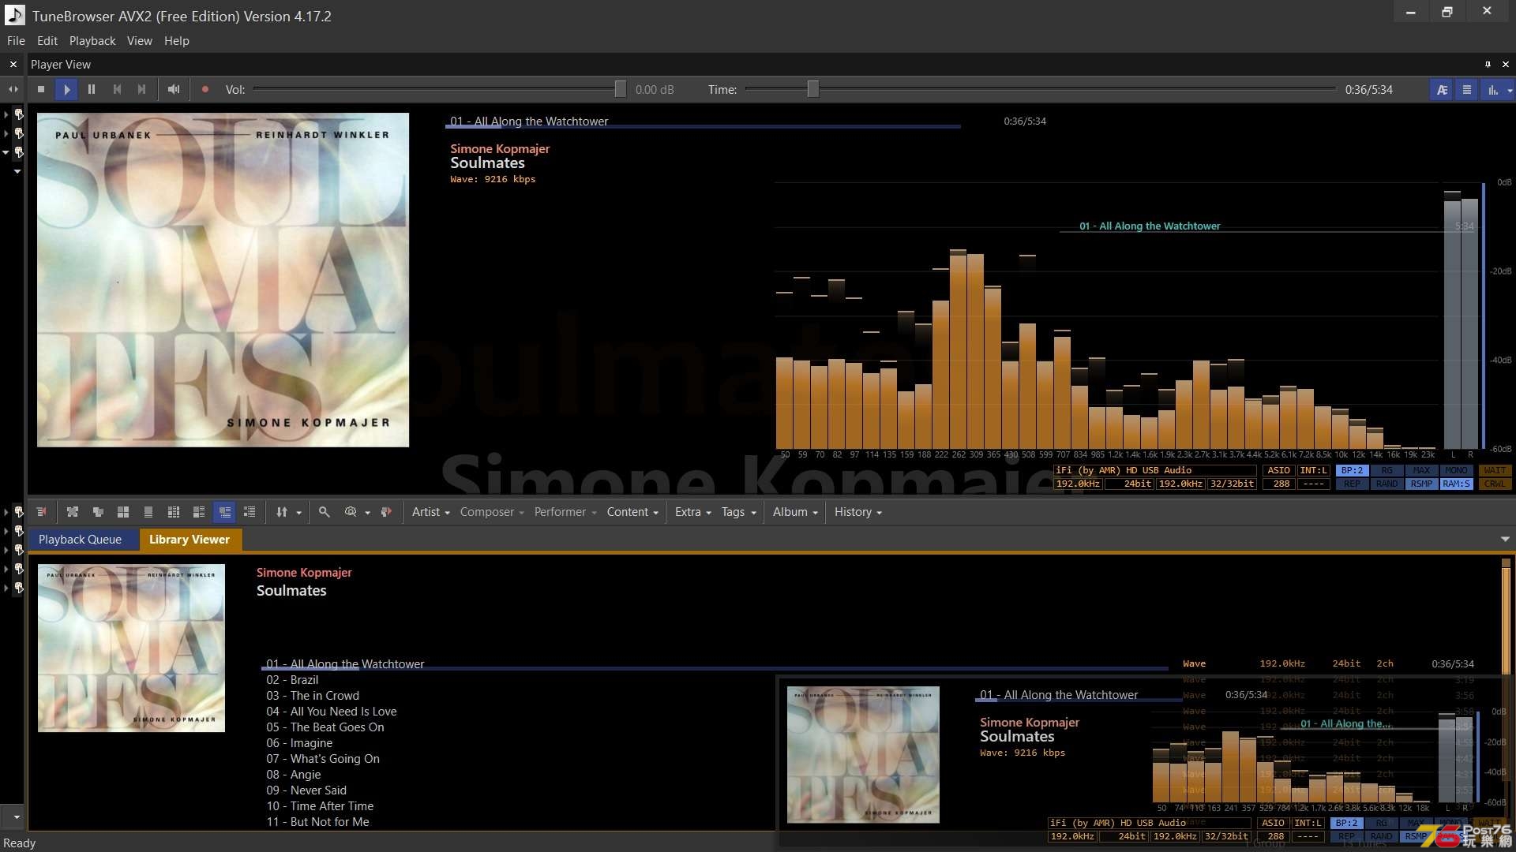Pin the Player View panel
The width and height of the screenshot is (1516, 852).
pyautogui.click(x=1488, y=65)
